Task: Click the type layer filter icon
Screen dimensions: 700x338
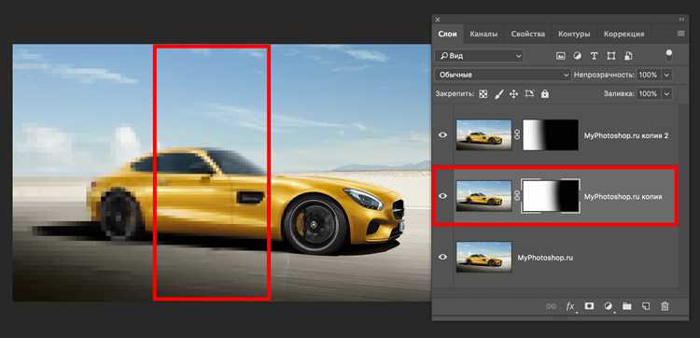Action: (594, 56)
